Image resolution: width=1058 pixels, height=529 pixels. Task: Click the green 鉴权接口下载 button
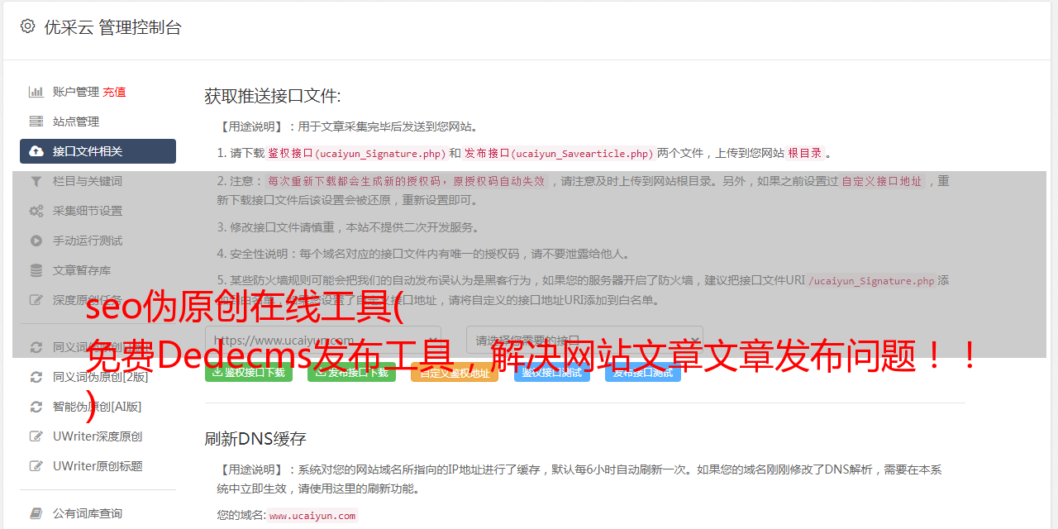(249, 372)
